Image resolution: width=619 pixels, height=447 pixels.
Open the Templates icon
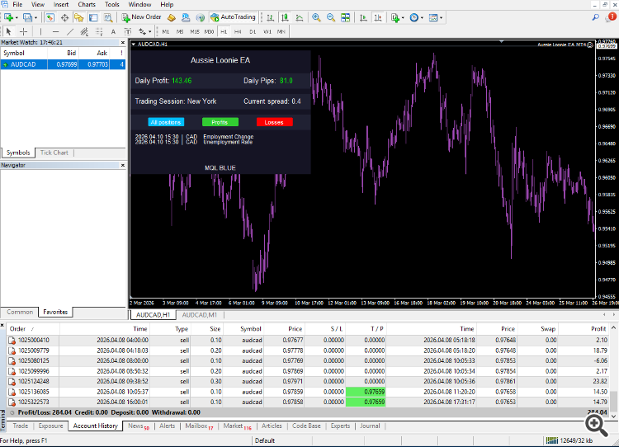click(433, 17)
